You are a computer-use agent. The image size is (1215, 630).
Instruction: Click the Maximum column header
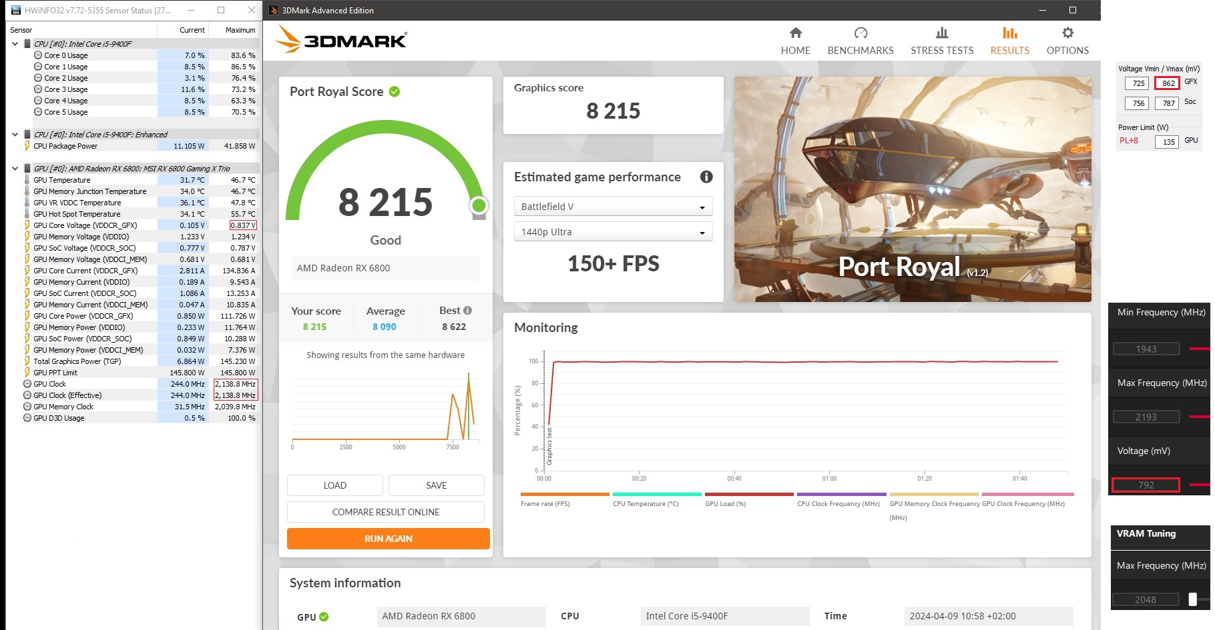tap(234, 30)
